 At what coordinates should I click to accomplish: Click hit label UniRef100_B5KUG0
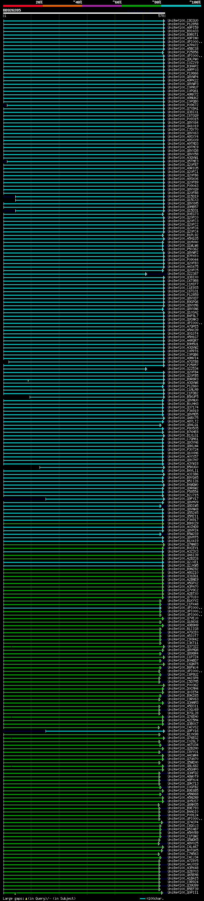[183, 467]
